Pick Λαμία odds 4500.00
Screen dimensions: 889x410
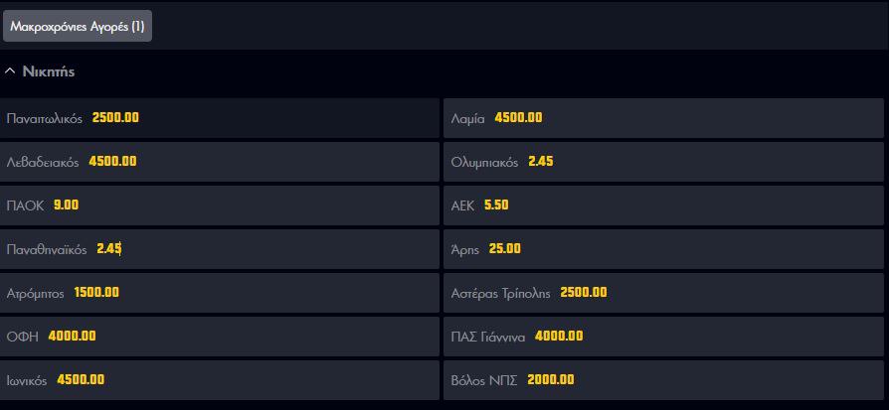pos(664,118)
